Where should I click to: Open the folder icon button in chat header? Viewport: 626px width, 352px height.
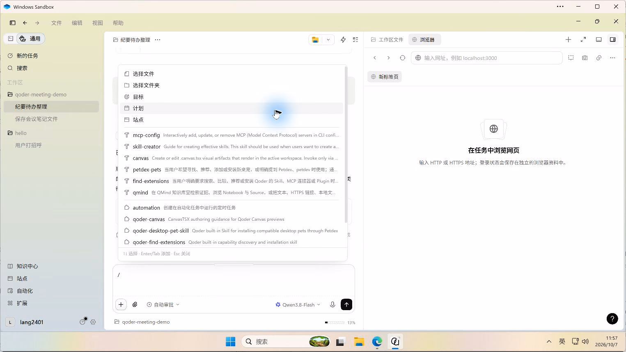pos(315,40)
